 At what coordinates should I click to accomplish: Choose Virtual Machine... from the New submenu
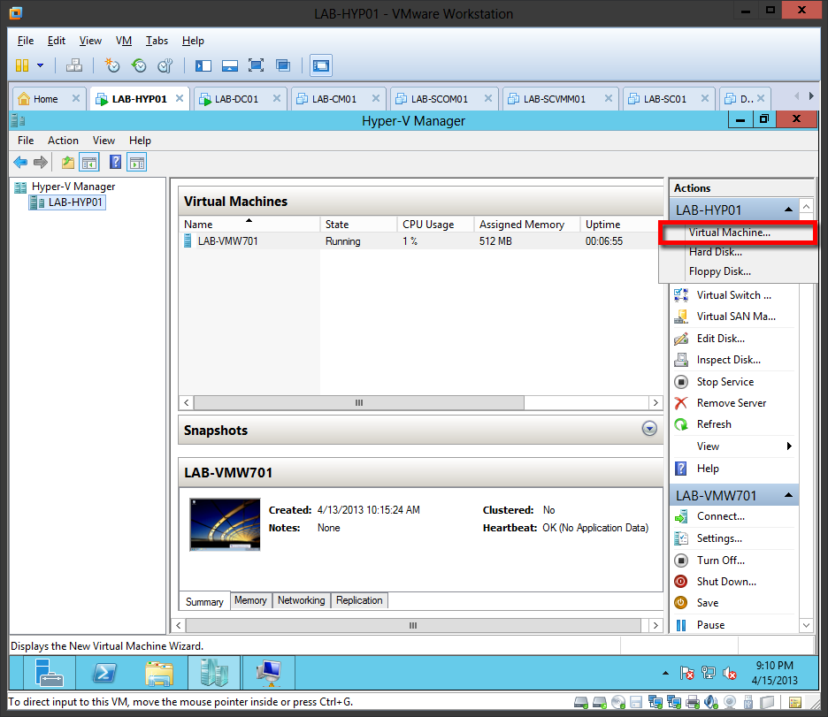tap(729, 233)
